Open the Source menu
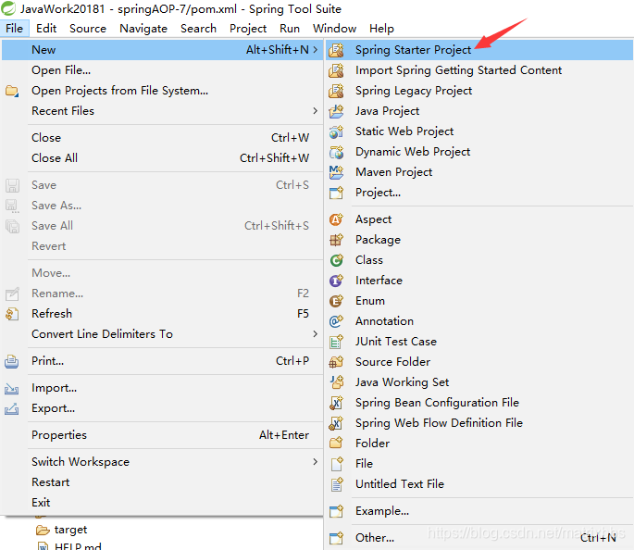The image size is (634, 550). pyautogui.click(x=88, y=29)
